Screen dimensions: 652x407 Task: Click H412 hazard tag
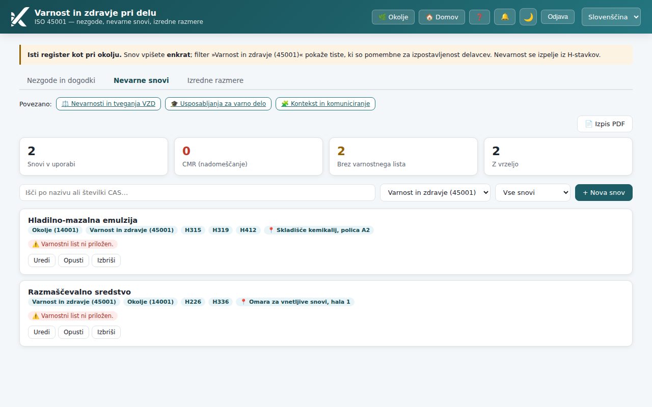[x=249, y=230]
